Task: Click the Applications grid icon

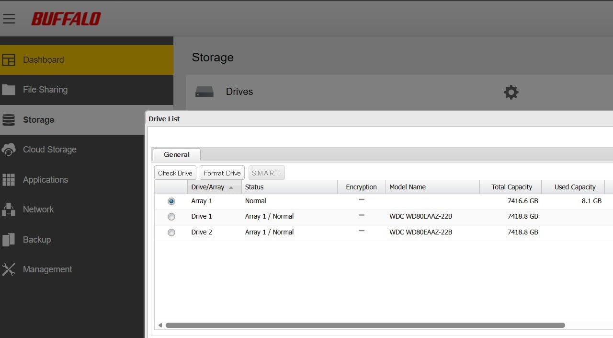Action: [9, 179]
